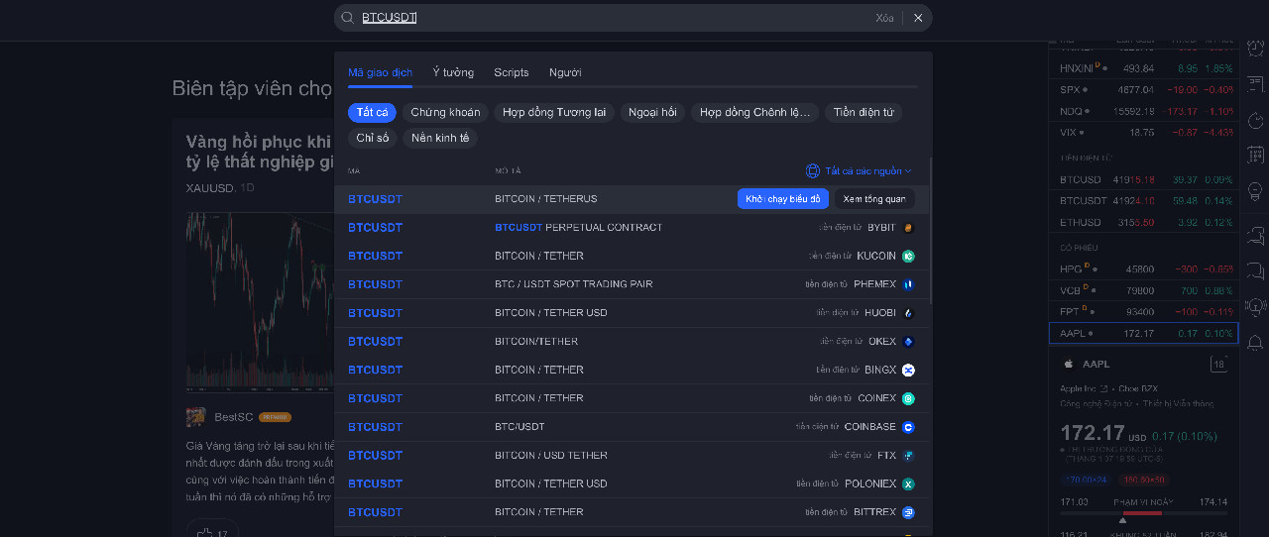Click the OKEX exchange icon
Screen dimensions: 1269x537
pyautogui.click(x=908, y=342)
